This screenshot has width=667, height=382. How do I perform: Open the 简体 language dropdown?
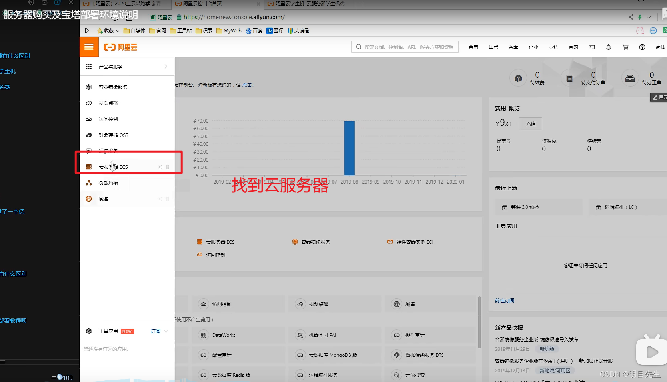661,47
